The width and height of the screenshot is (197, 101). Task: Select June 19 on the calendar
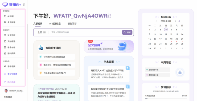(171, 39)
